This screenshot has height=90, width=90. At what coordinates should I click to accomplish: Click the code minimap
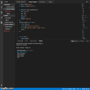[85, 21]
